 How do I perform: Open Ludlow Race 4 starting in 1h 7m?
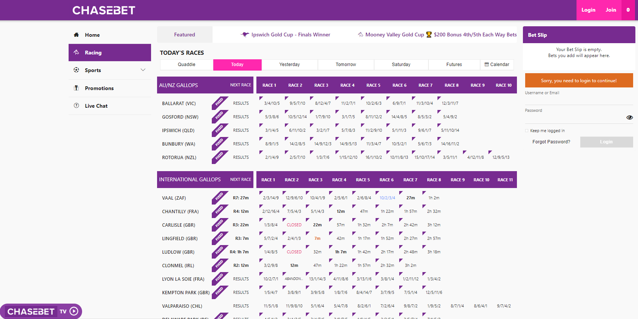point(341,252)
